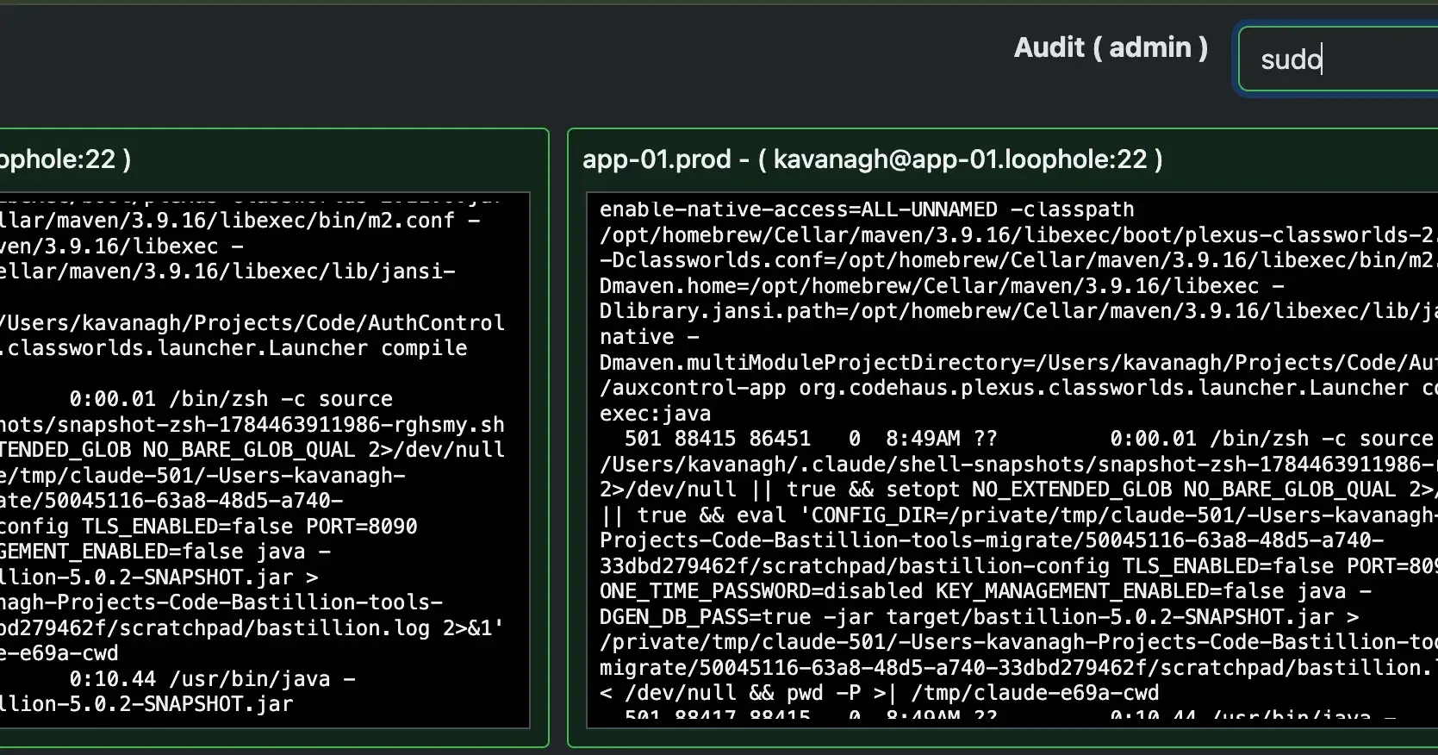Click ".classworlds.launcher.Launcher compile" in left terminal
Image resolution: width=1438 pixels, height=755 pixels.
click(x=233, y=348)
